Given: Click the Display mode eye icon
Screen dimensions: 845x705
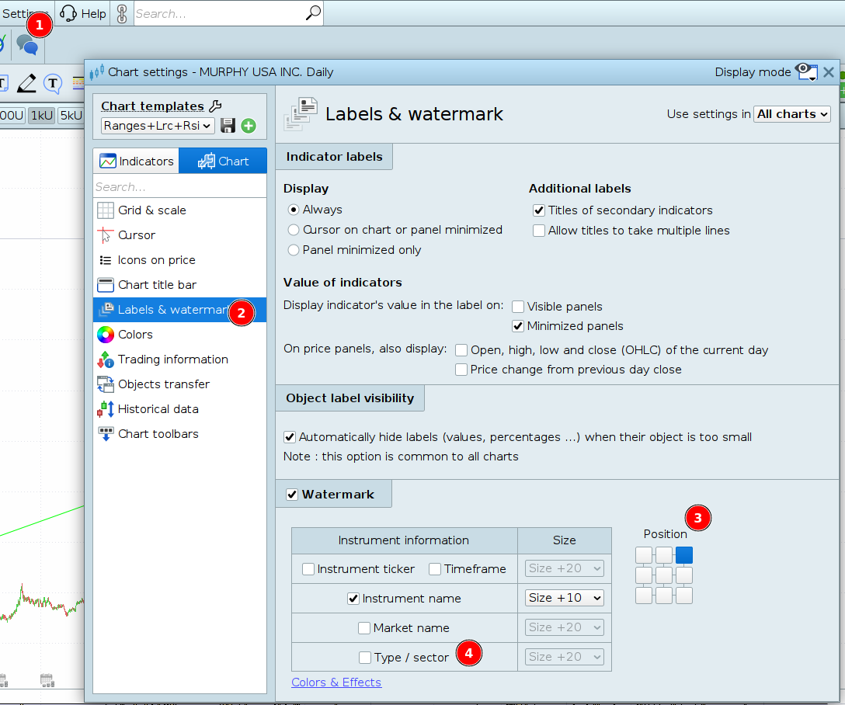Looking at the screenshot, I should tap(807, 71).
